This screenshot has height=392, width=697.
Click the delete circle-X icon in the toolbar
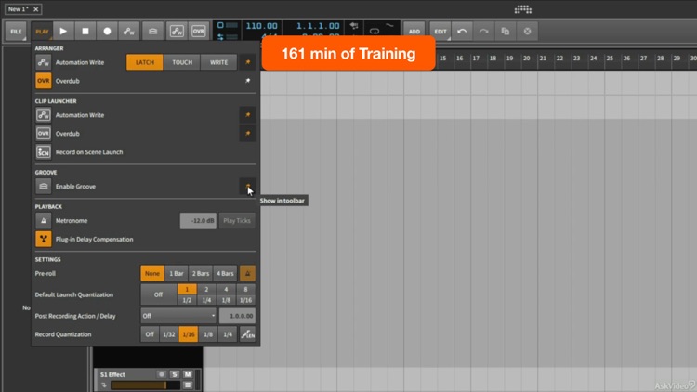click(x=527, y=31)
